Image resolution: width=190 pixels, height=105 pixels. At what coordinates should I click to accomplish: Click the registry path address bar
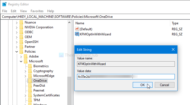point(95,17)
